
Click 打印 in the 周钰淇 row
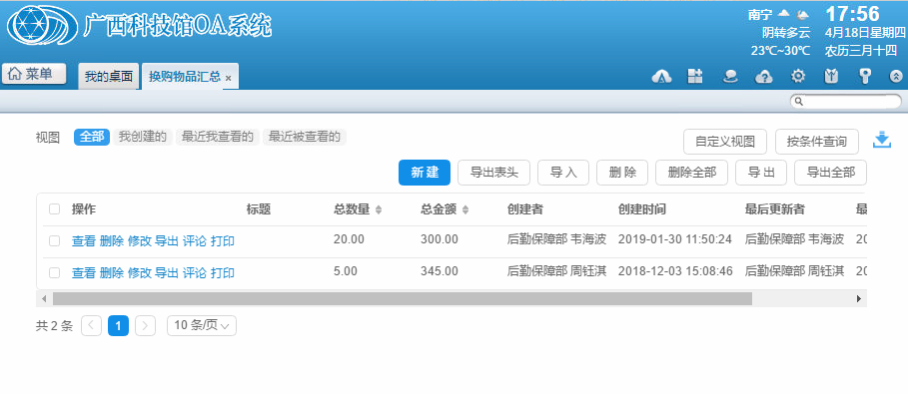point(223,273)
